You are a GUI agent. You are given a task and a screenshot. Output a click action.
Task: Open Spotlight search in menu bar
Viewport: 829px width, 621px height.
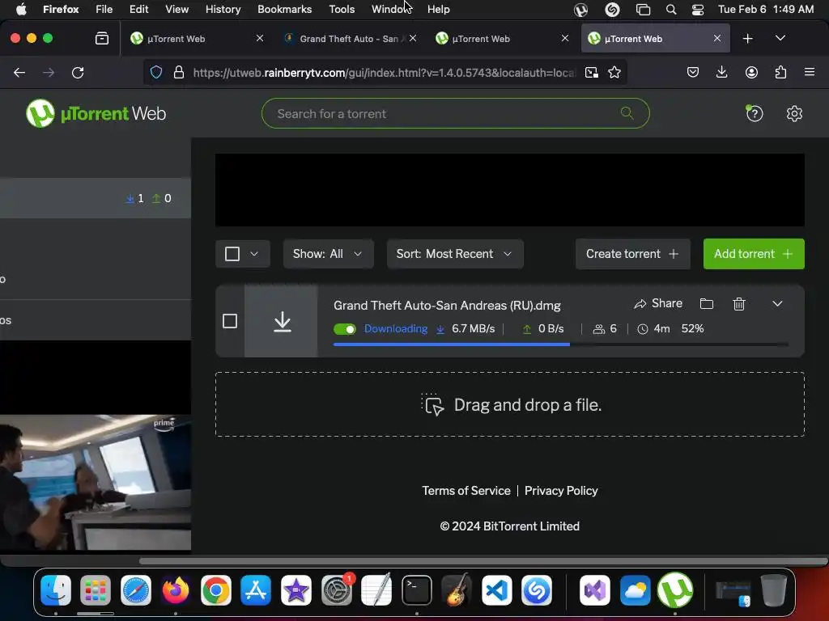coord(671,10)
